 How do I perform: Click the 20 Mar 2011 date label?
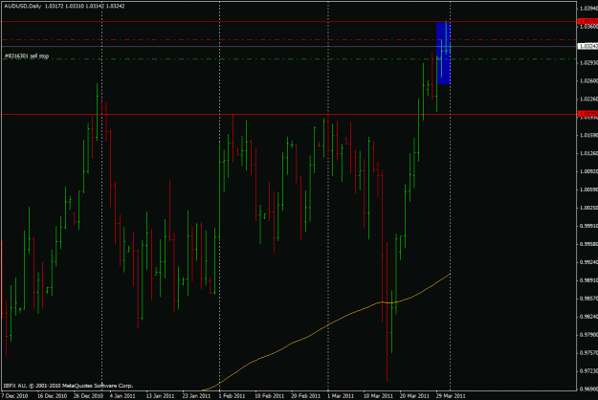(414, 396)
